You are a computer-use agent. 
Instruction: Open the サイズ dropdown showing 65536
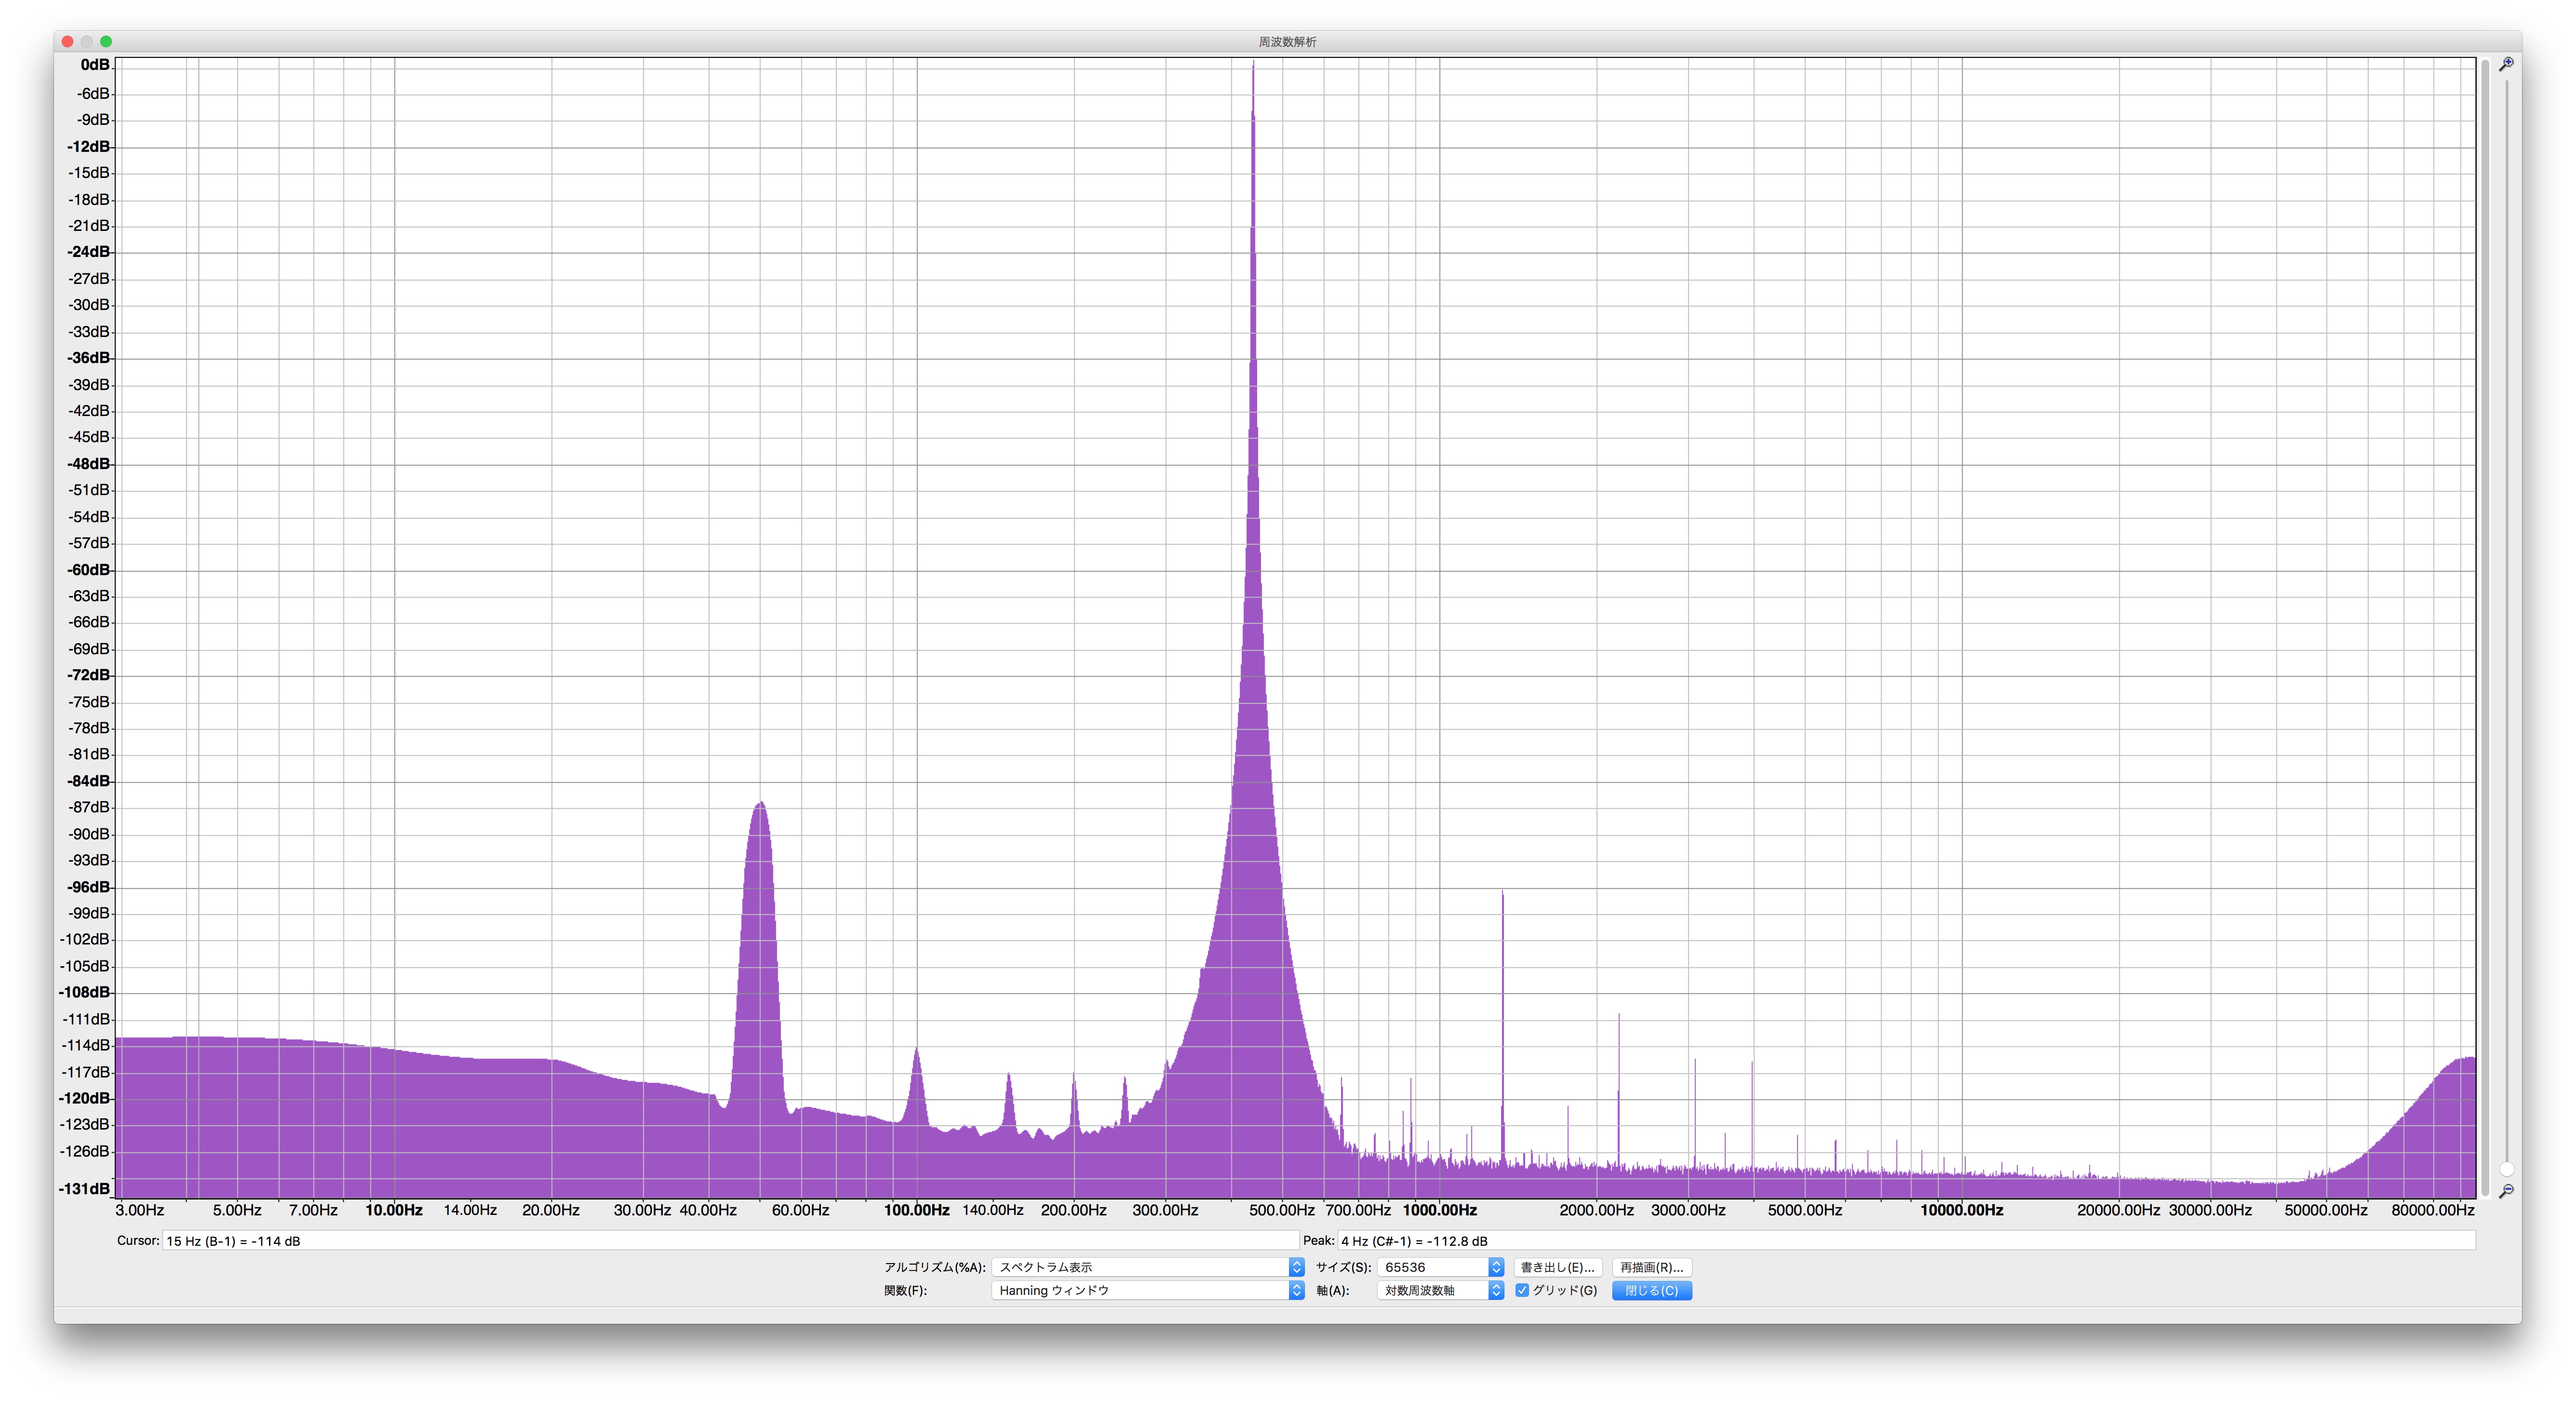pos(1440,1267)
